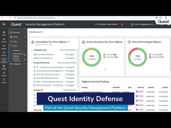171x128 pixels.
Task: Click View All Groups link
Action: 70,90
